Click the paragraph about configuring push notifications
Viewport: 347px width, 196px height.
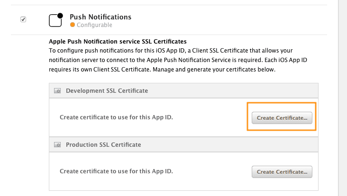(x=178, y=60)
